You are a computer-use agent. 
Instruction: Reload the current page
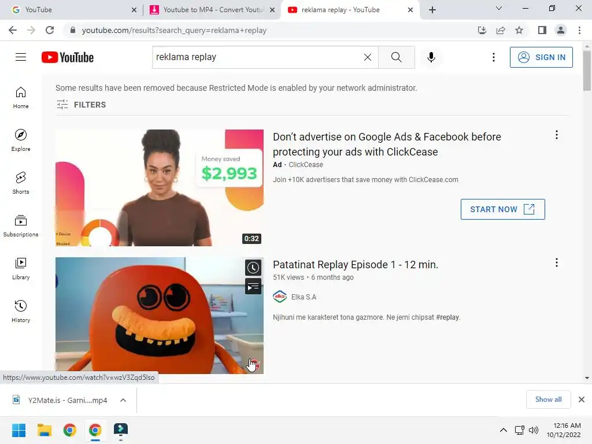pos(50,30)
